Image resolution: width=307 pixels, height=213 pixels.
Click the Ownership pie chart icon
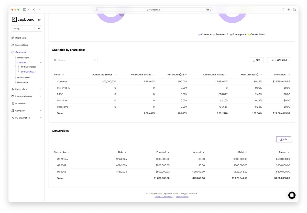pos(12,52)
